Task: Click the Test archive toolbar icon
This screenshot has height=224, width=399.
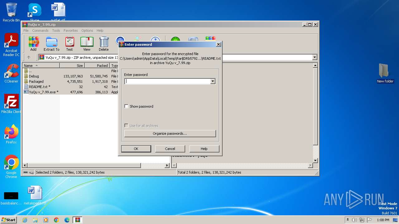Action: [x=70, y=44]
